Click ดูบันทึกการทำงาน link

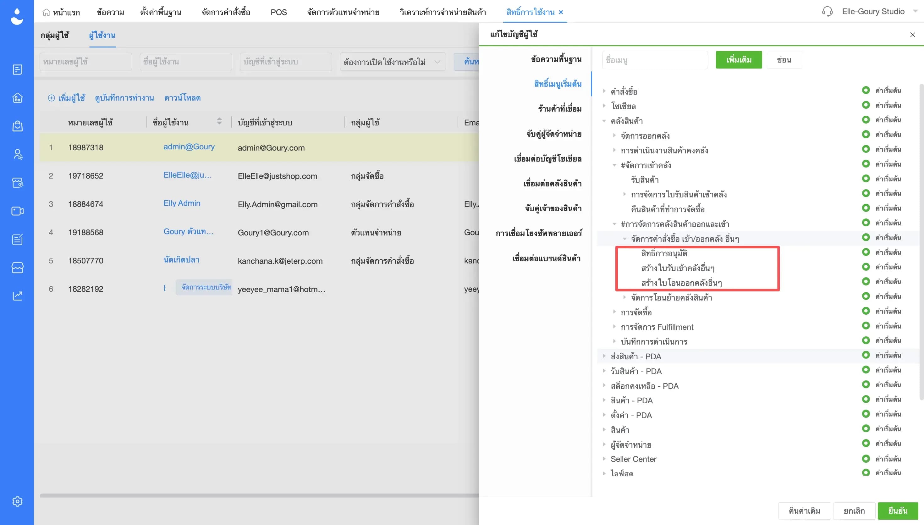124,98
